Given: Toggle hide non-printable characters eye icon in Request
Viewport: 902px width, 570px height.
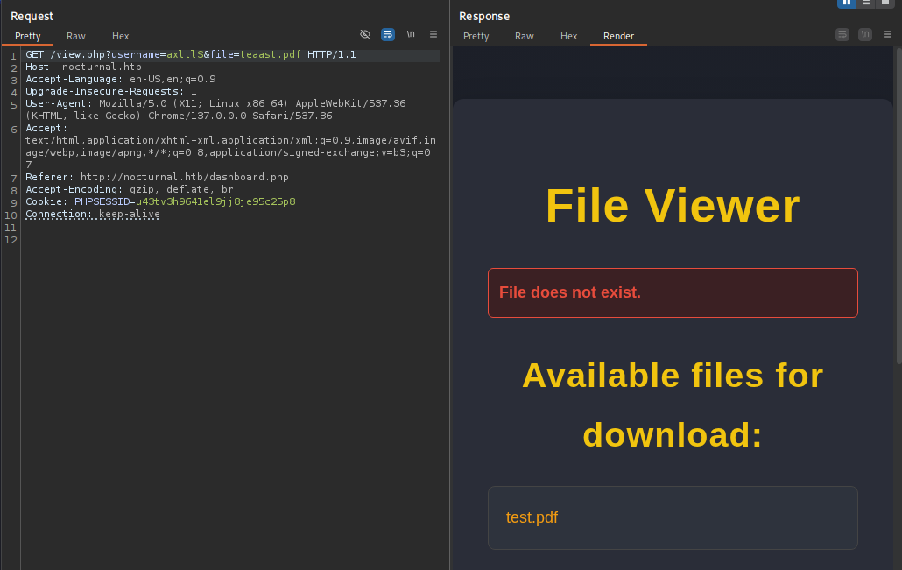Looking at the screenshot, I should coord(365,34).
